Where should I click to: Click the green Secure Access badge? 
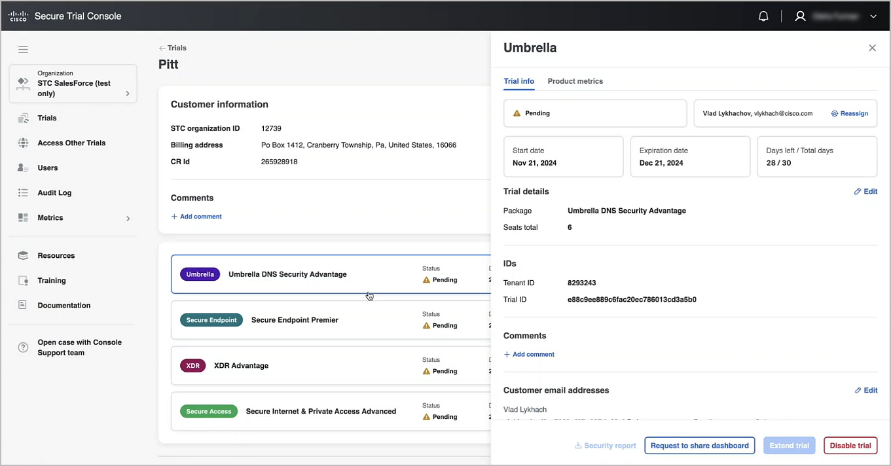coord(208,412)
